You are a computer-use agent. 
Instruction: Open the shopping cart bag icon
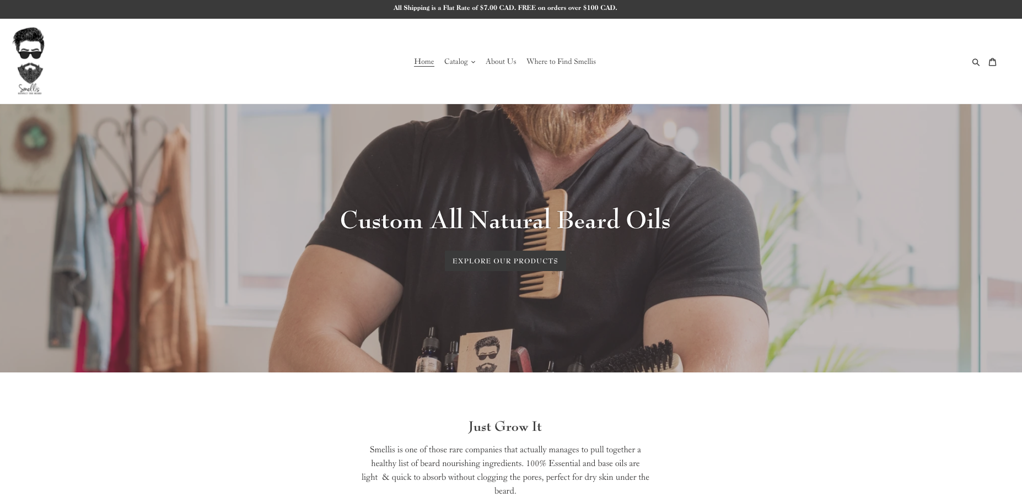point(992,62)
